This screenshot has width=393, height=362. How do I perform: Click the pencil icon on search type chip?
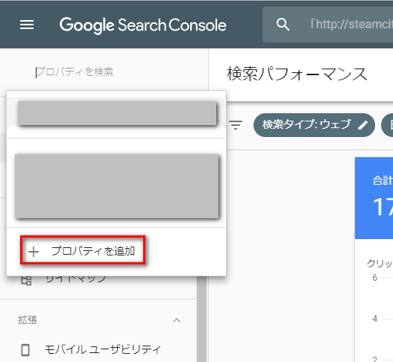point(362,125)
